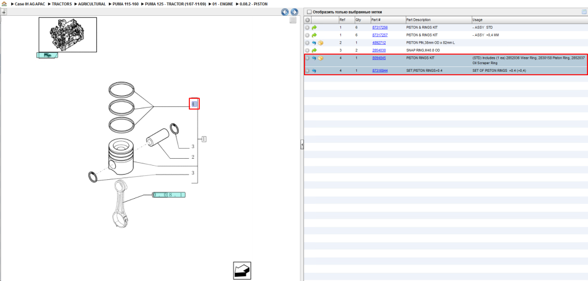Open the box package icon for part 8094845
Image resolution: width=588 pixels, height=281 pixels.
pyautogui.click(x=320, y=58)
